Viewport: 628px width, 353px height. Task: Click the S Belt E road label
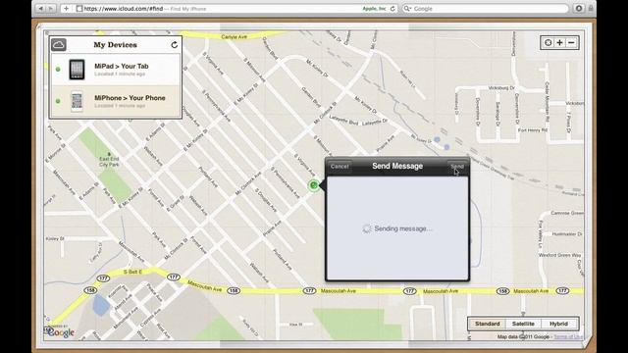point(132,272)
